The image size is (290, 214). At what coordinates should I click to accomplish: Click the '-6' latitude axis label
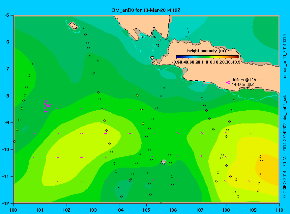[x=7, y=42]
